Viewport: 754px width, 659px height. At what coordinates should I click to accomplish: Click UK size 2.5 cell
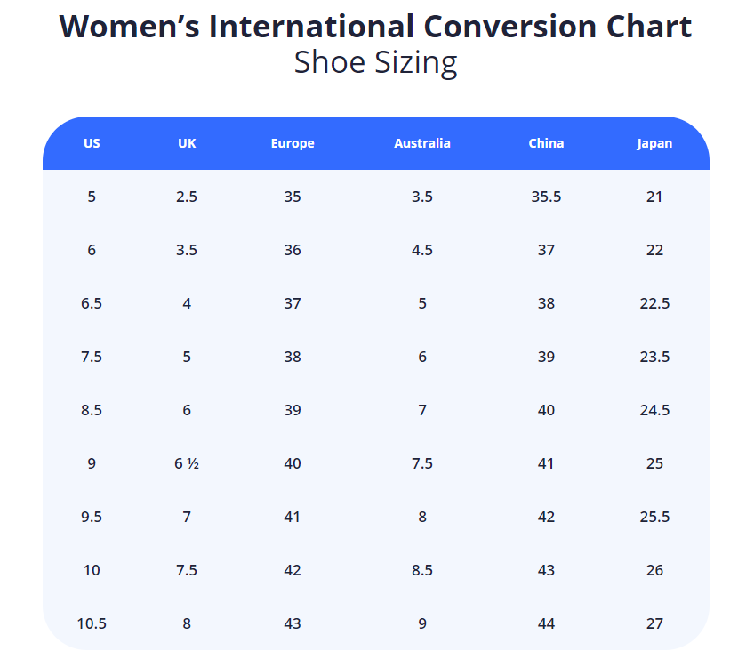click(x=187, y=197)
